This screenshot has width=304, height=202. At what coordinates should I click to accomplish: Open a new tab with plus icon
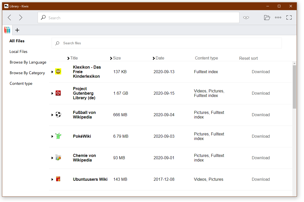17,30
